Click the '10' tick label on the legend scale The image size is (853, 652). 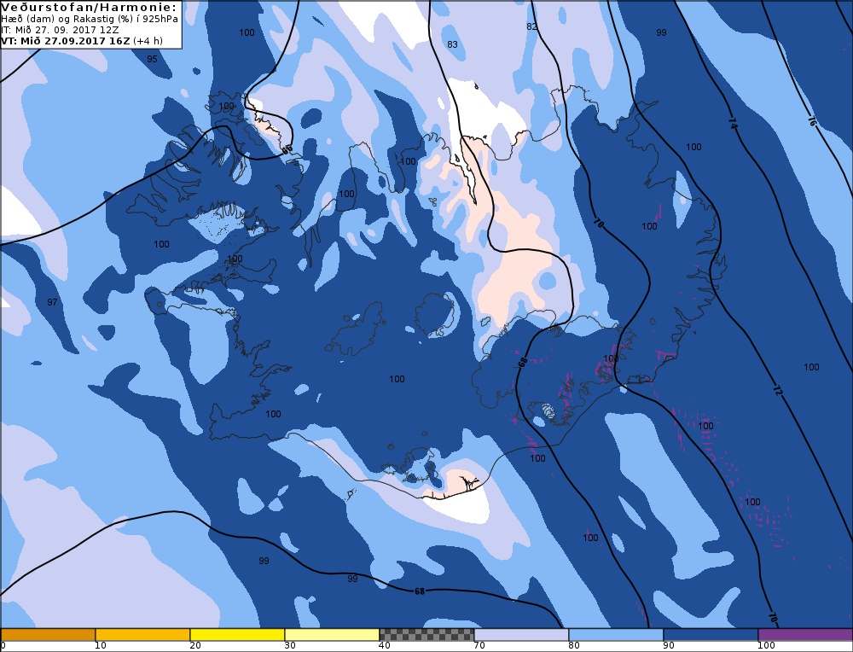pos(101,646)
